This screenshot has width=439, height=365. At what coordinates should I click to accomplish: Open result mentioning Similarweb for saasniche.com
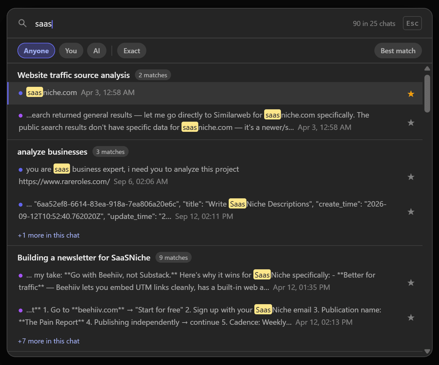click(215, 121)
